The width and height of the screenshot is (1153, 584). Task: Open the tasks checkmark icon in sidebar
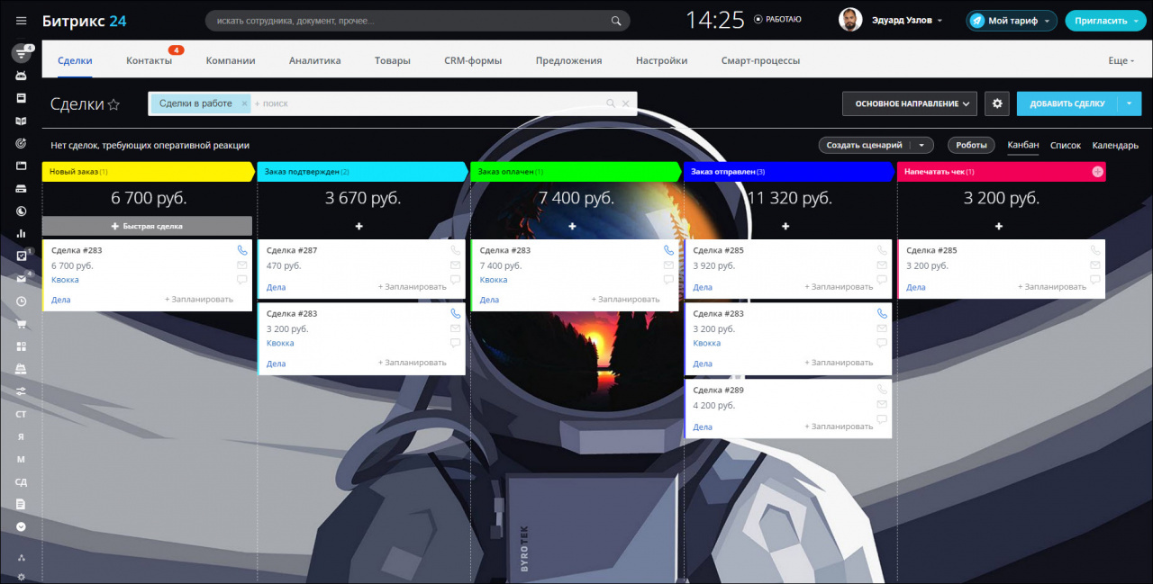[21, 256]
